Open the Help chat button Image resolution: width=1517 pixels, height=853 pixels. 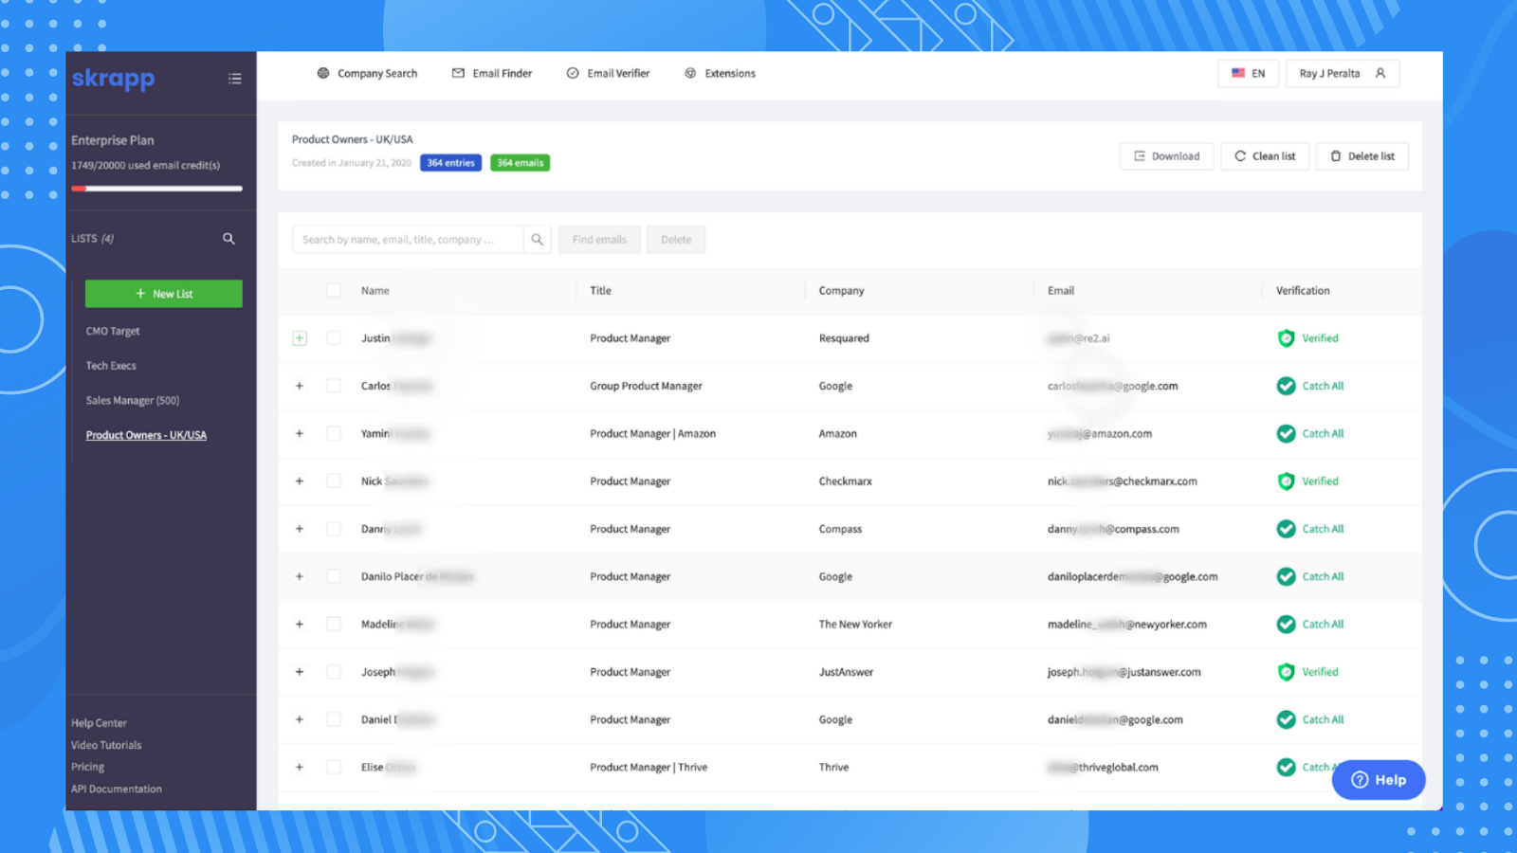pyautogui.click(x=1379, y=780)
